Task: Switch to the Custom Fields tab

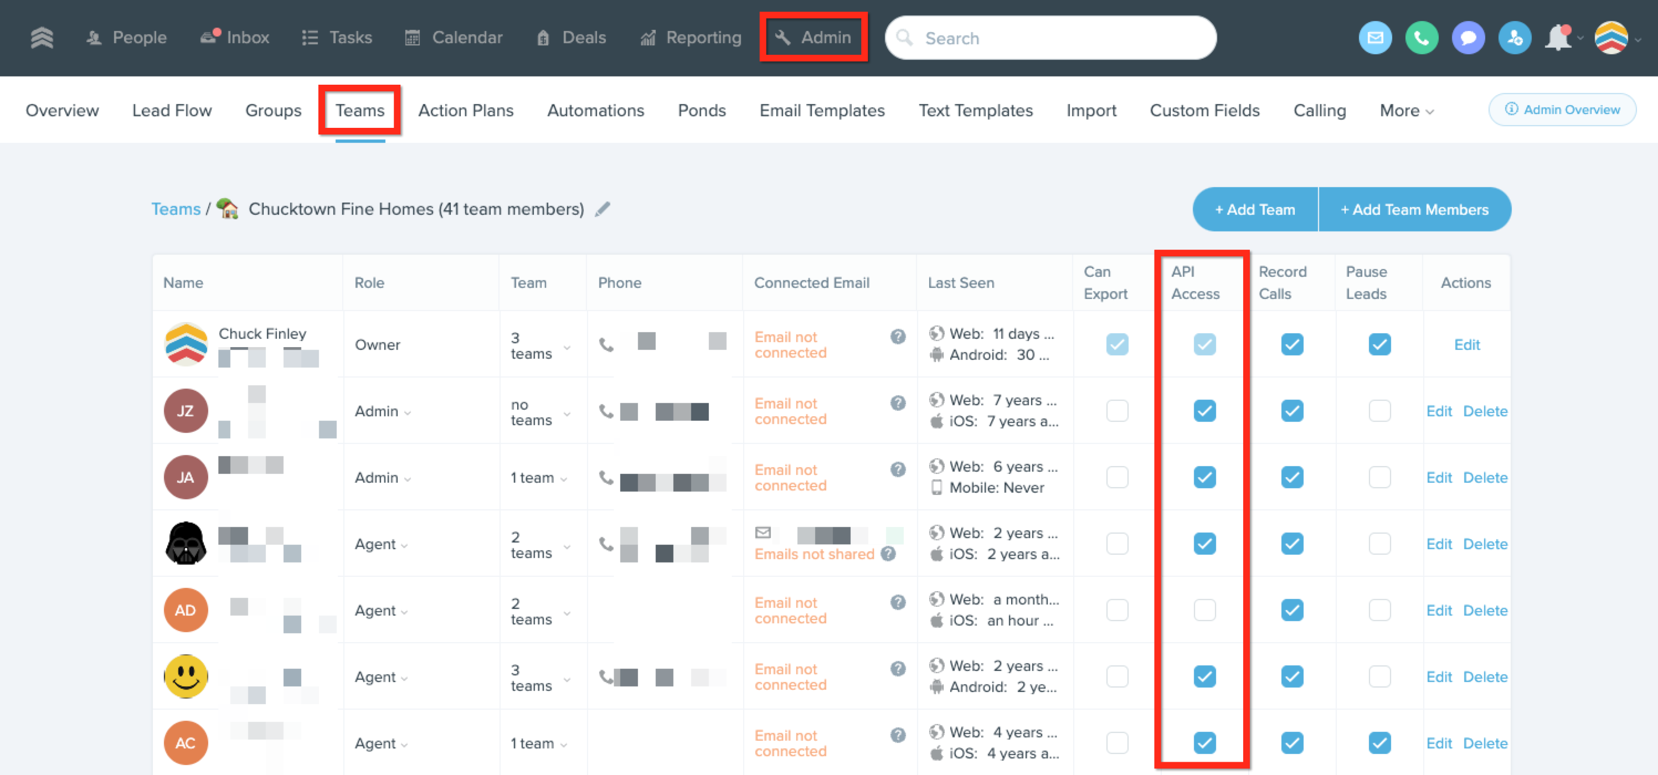Action: coord(1204,111)
